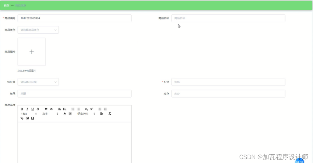Apply Heading 2 style
313x163 pixels.
pos(65,109)
